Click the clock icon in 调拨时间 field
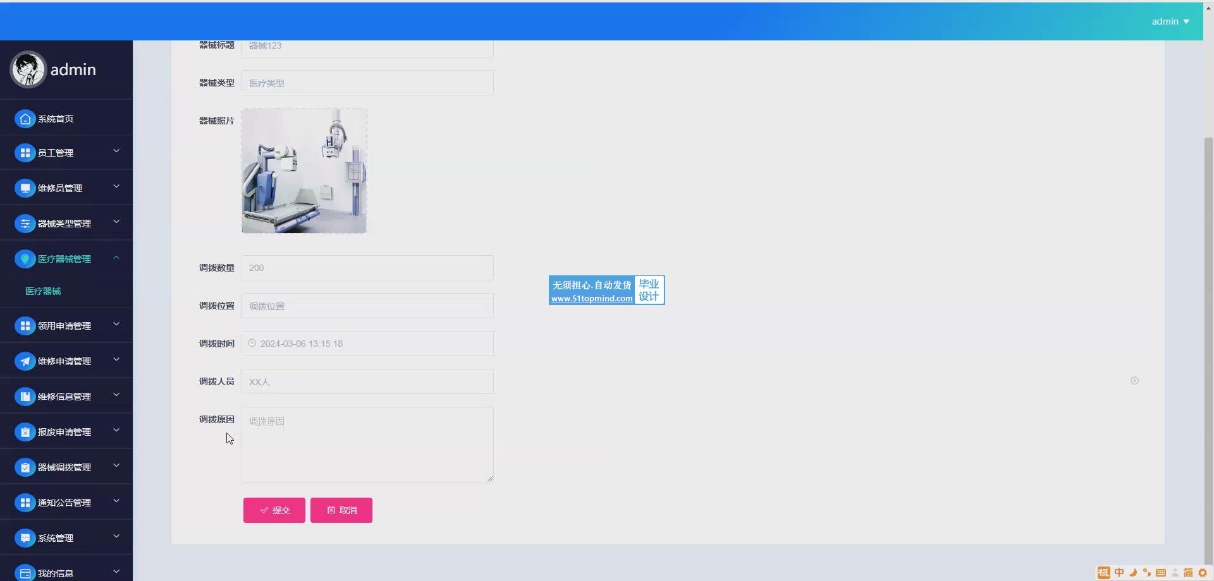The image size is (1214, 581). click(252, 343)
